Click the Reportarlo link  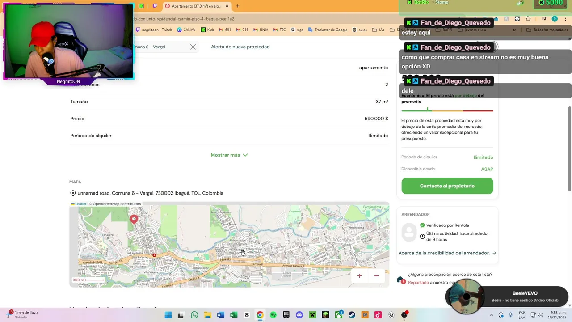[x=418, y=282]
